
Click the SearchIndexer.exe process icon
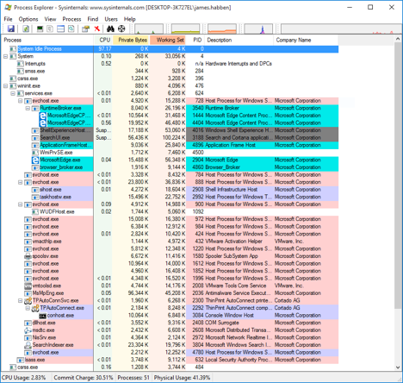(28, 345)
